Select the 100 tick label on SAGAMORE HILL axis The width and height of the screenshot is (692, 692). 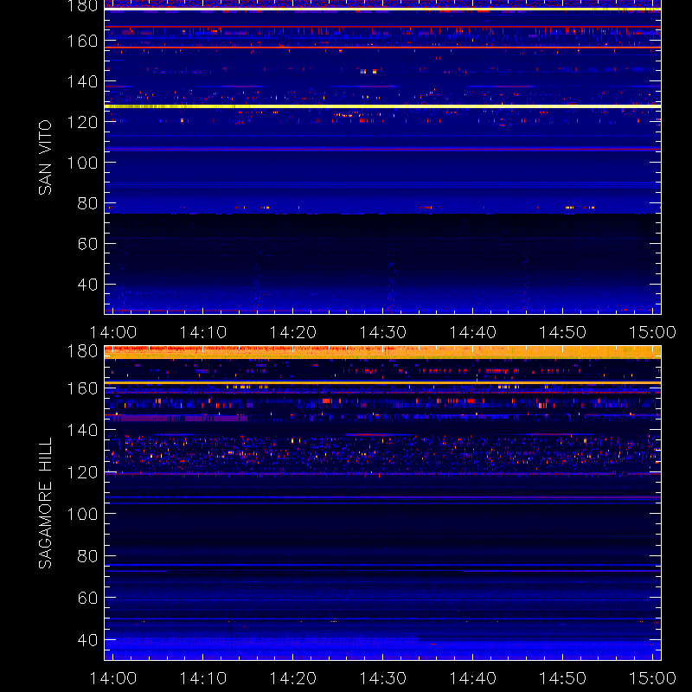pos(82,514)
